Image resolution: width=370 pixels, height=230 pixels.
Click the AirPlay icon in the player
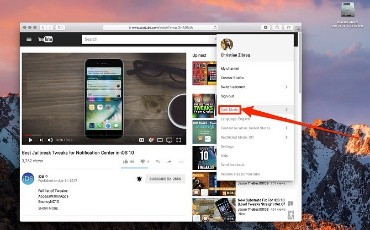click(x=169, y=140)
